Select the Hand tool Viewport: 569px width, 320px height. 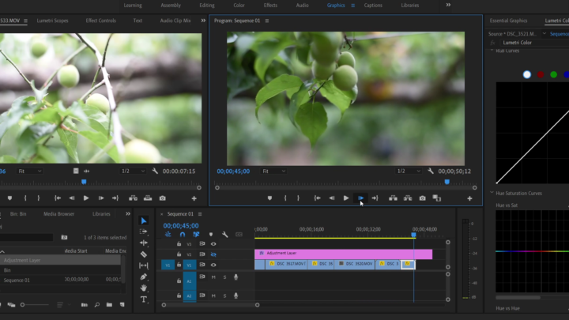coord(144,288)
